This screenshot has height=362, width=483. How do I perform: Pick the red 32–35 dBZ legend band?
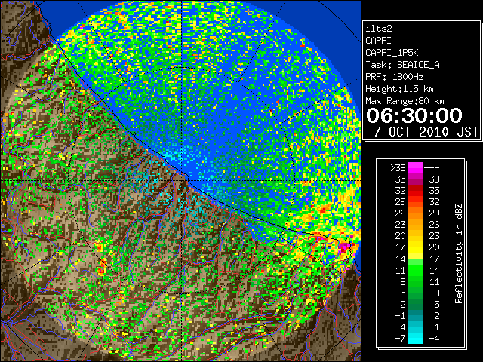click(x=415, y=191)
